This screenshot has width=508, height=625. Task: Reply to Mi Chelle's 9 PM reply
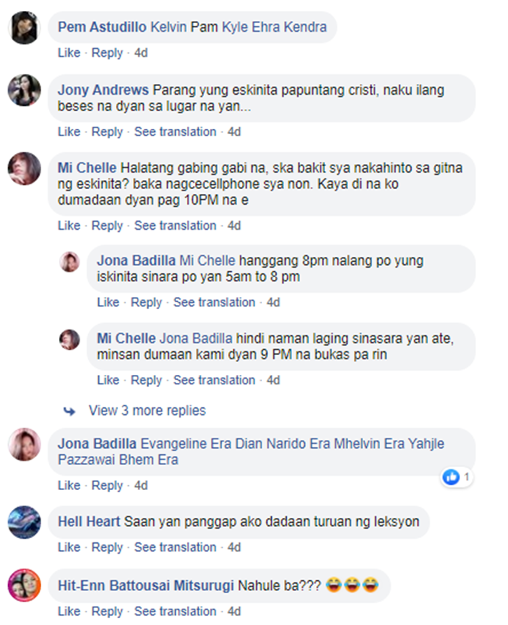coord(146,380)
